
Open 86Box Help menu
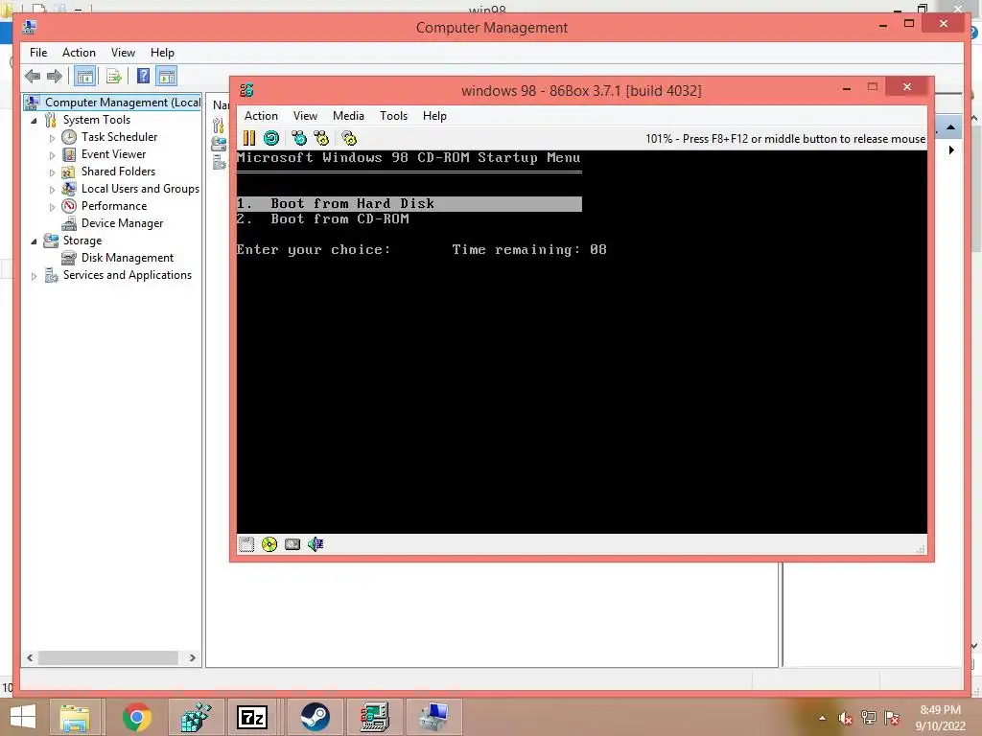click(434, 116)
